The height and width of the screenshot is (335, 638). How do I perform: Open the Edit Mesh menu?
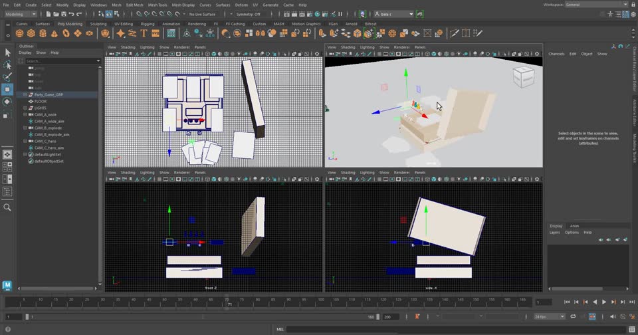click(134, 5)
